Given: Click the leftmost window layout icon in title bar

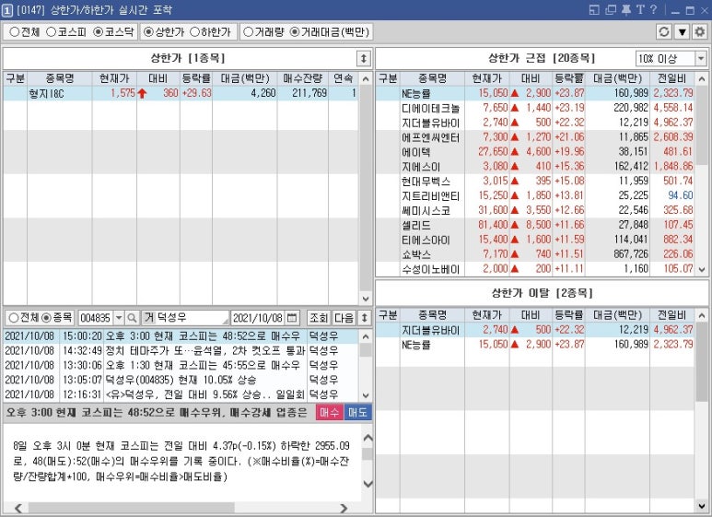Looking at the screenshot, I should coord(594,10).
